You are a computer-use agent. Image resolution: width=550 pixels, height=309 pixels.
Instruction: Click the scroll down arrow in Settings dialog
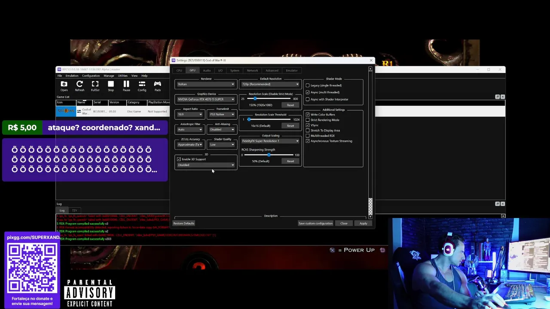(370, 217)
